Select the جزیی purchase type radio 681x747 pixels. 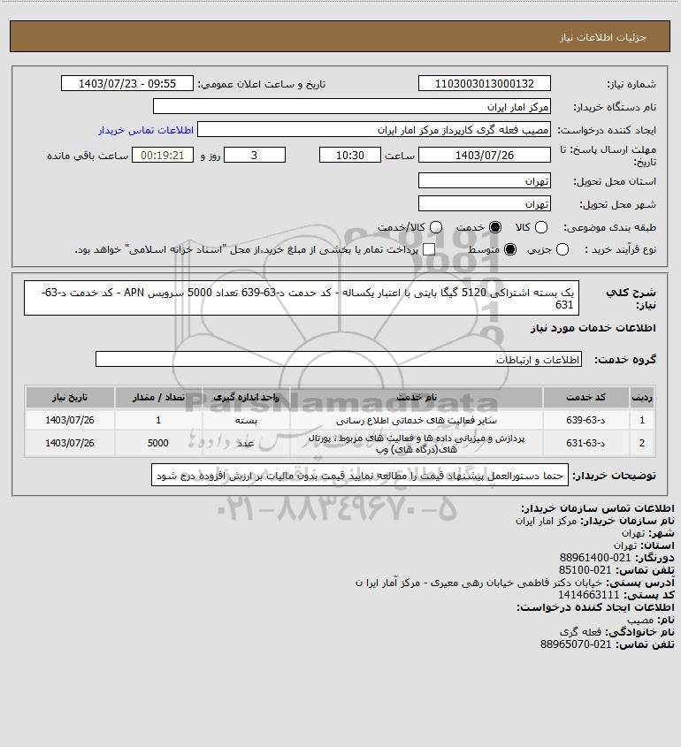(562, 249)
